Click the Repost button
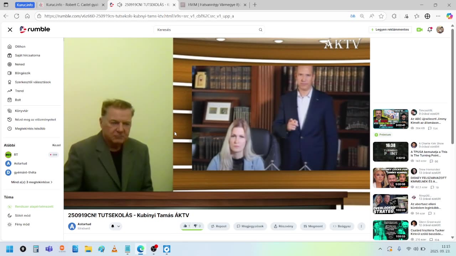The width and height of the screenshot is (456, 256). coord(218,226)
